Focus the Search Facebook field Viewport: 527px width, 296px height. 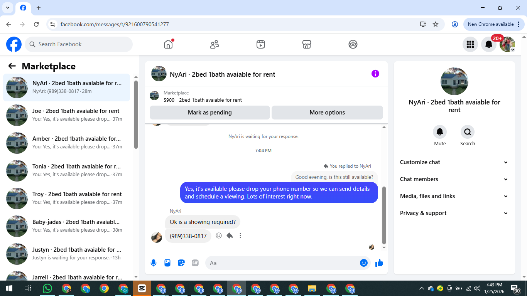coord(79,44)
